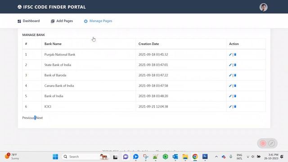The width and height of the screenshot is (288, 162).
Task: Click the IFSC Code Finder Portal logo
Action: (x=52, y=7)
